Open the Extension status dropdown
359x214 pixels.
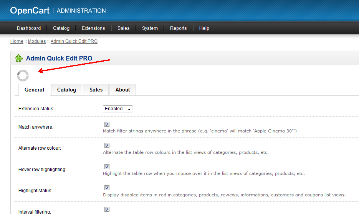pos(117,109)
